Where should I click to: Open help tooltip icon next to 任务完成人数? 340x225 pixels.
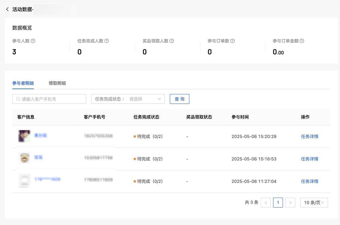107,41
